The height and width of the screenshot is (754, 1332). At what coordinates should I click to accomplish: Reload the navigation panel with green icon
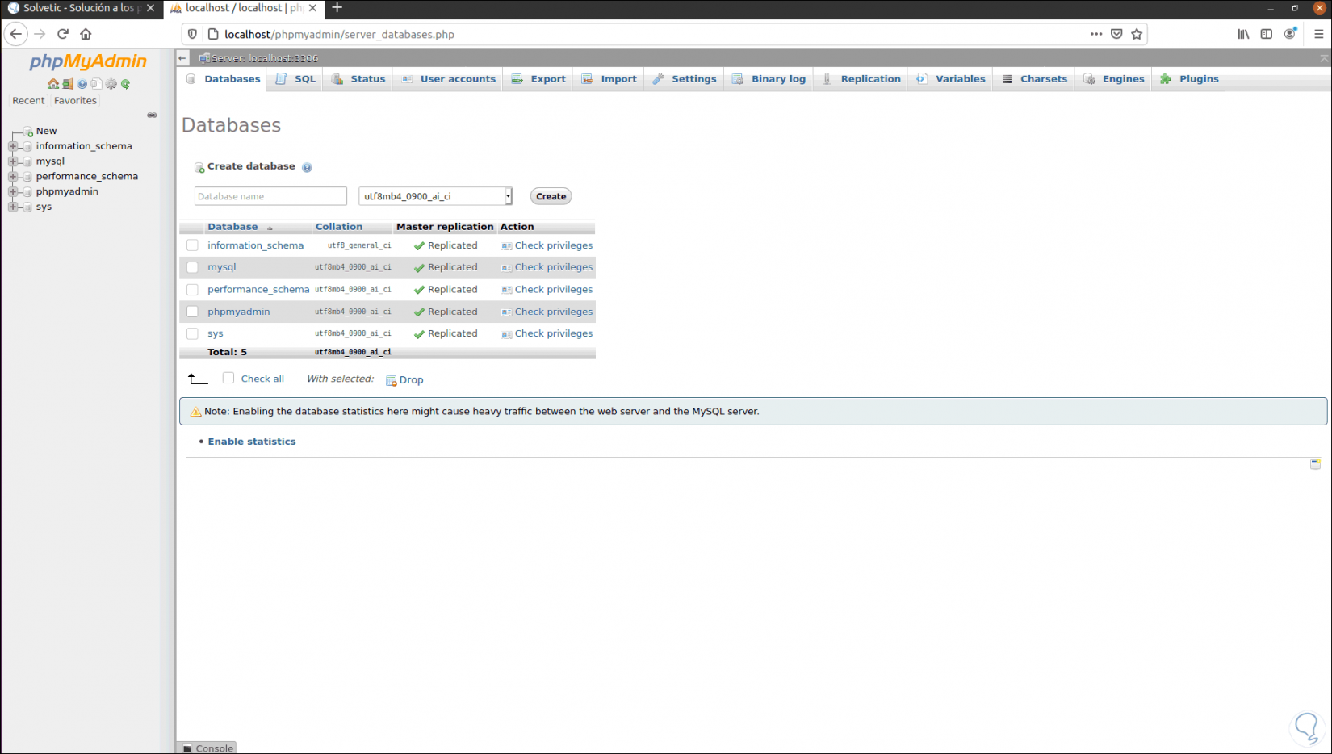click(126, 84)
